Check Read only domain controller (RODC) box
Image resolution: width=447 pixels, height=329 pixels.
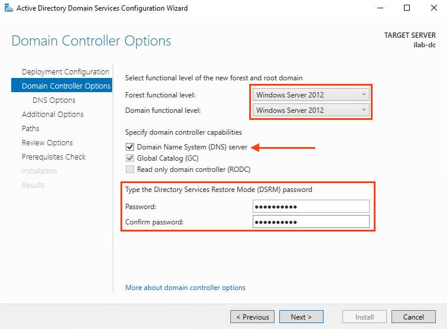pyautogui.click(x=130, y=170)
